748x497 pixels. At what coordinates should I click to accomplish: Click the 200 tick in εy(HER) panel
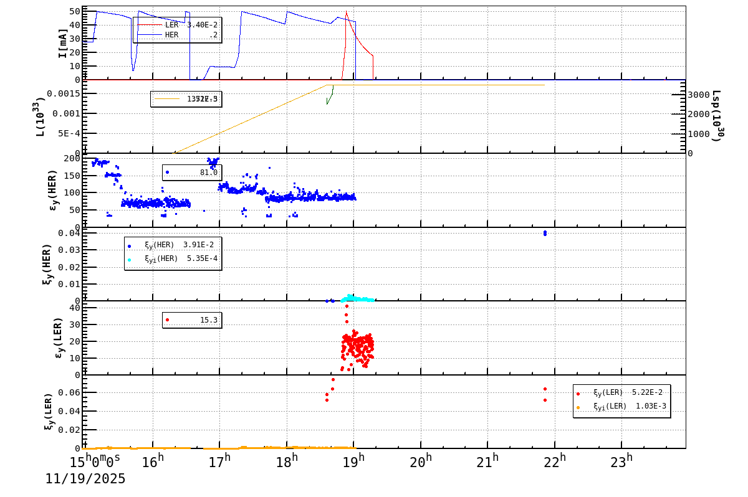72,158
